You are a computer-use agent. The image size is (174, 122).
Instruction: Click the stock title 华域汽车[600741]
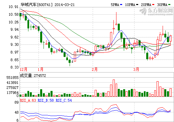(x=36, y=5)
